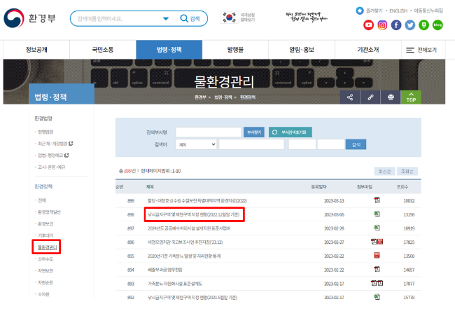
Task: Click the second date input before 검색 button
Action: pos(331,144)
